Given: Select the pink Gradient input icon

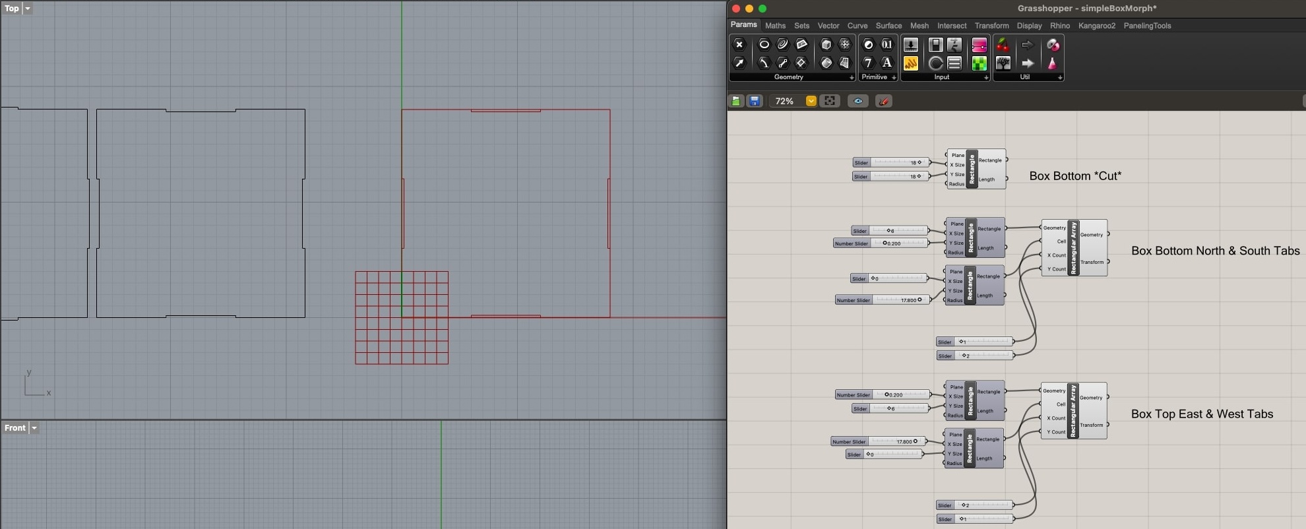Looking at the screenshot, I should click(979, 45).
